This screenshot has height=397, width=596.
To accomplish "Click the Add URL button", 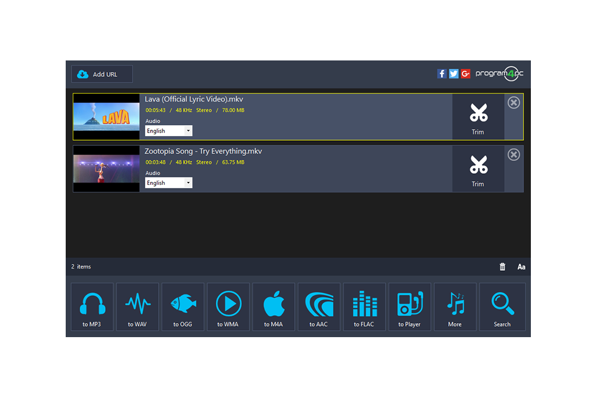I will [101, 74].
